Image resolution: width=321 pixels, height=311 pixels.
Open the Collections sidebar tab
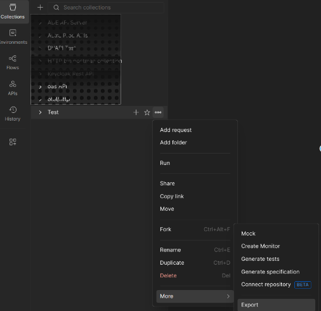(x=13, y=11)
